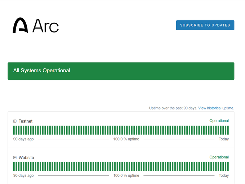Click the Testnet component name

pos(26,121)
